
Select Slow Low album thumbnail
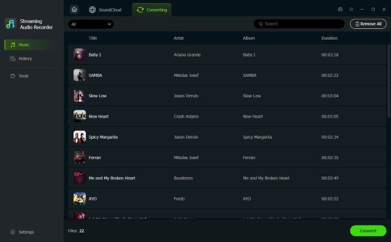pos(79,96)
